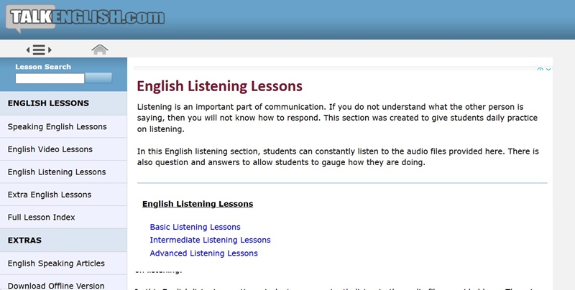Select Download Offline Version in sidebar
Screen dimensions: 575x290
click(x=56, y=285)
